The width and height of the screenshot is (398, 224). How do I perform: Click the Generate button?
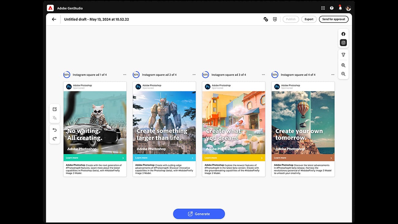point(199,214)
